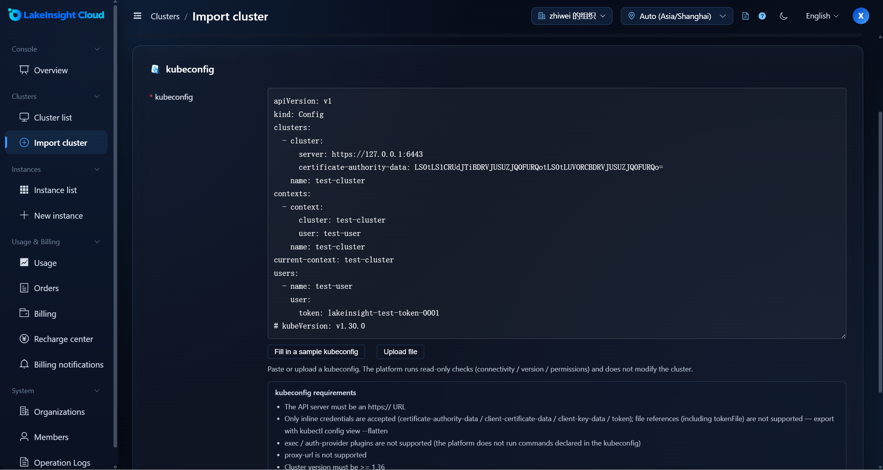This screenshot has height=470, width=883.
Task: Click the Members person icon
Action: click(x=24, y=437)
